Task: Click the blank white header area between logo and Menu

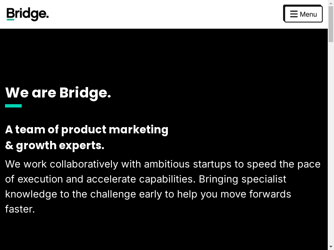Action: 167,14
